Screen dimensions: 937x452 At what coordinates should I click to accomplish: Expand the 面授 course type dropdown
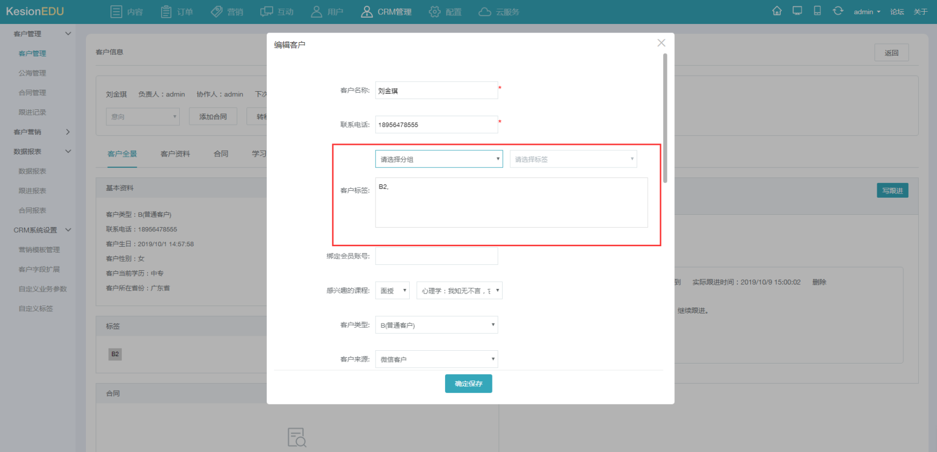point(392,290)
